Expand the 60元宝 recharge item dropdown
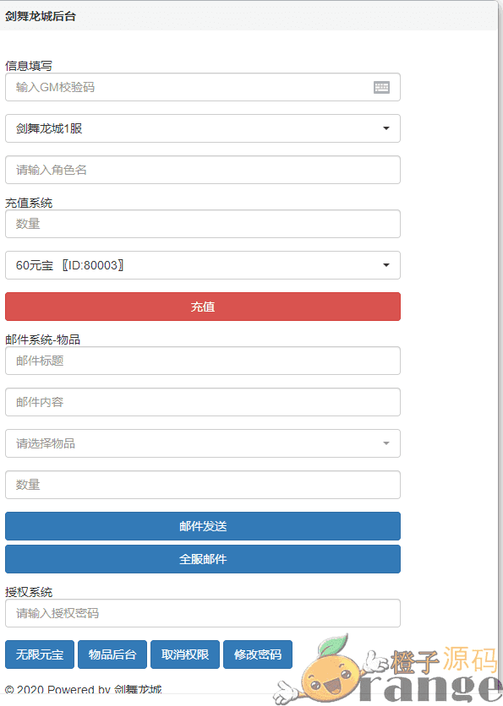This screenshot has width=503, height=706. point(203,265)
